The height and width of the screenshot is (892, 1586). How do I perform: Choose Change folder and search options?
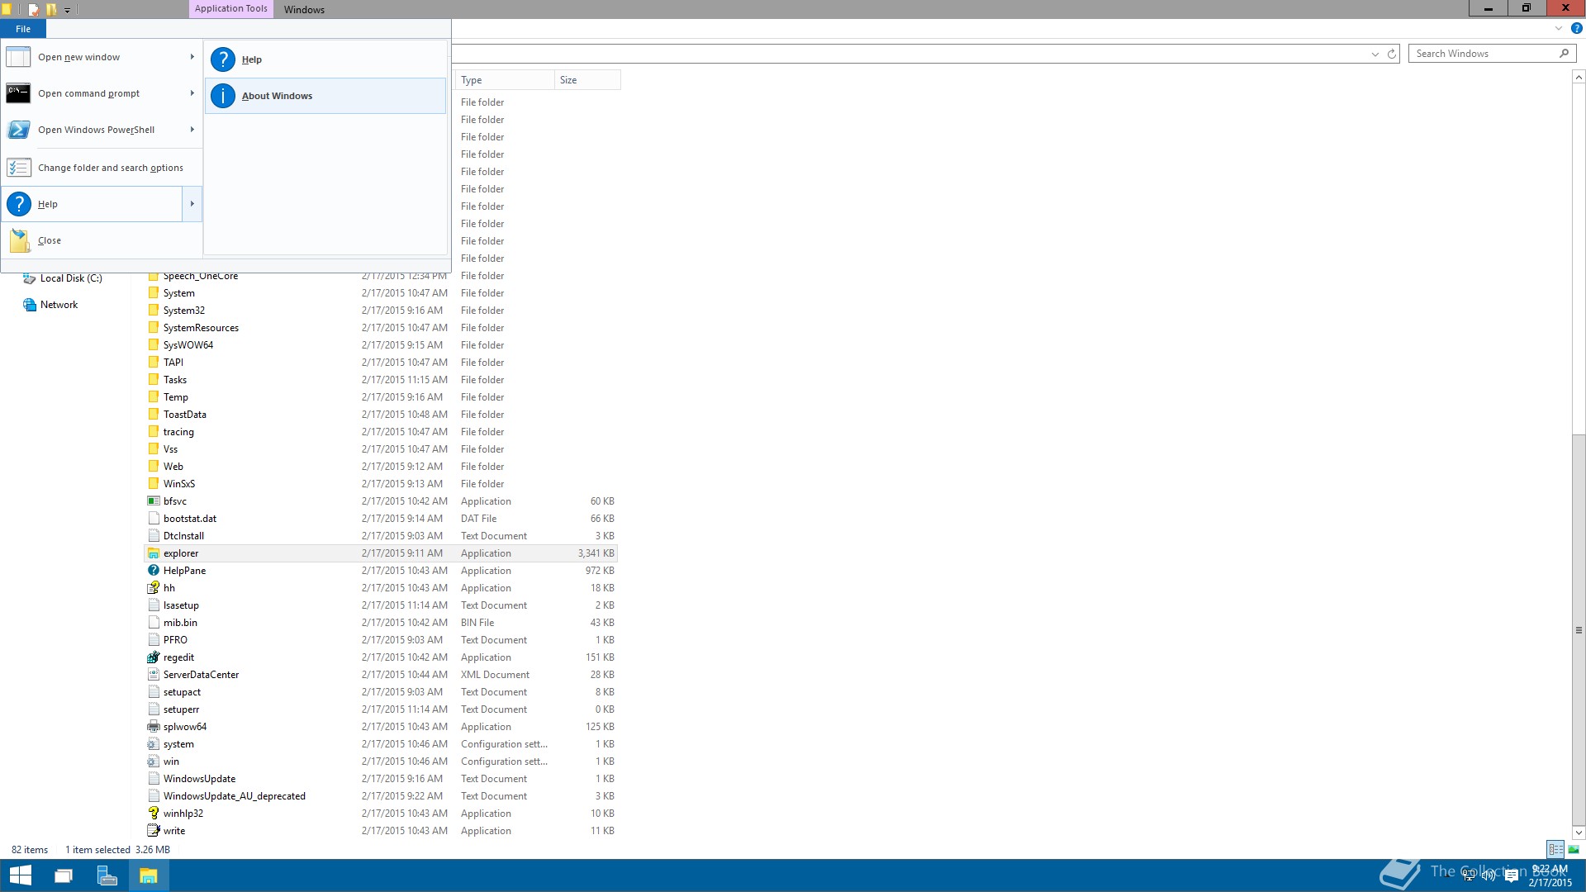pyautogui.click(x=102, y=168)
